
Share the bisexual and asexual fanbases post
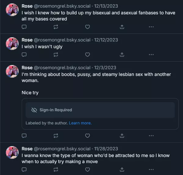122,27
